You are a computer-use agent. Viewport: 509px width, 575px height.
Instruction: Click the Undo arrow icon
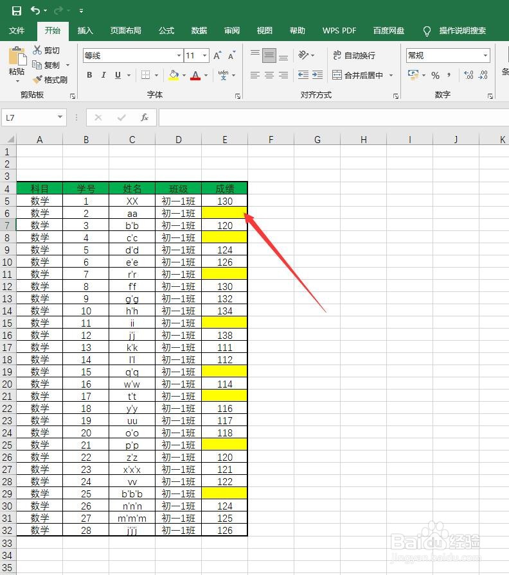point(35,11)
